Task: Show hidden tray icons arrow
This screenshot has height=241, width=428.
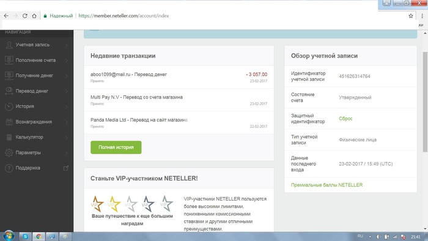Action: coord(370,237)
